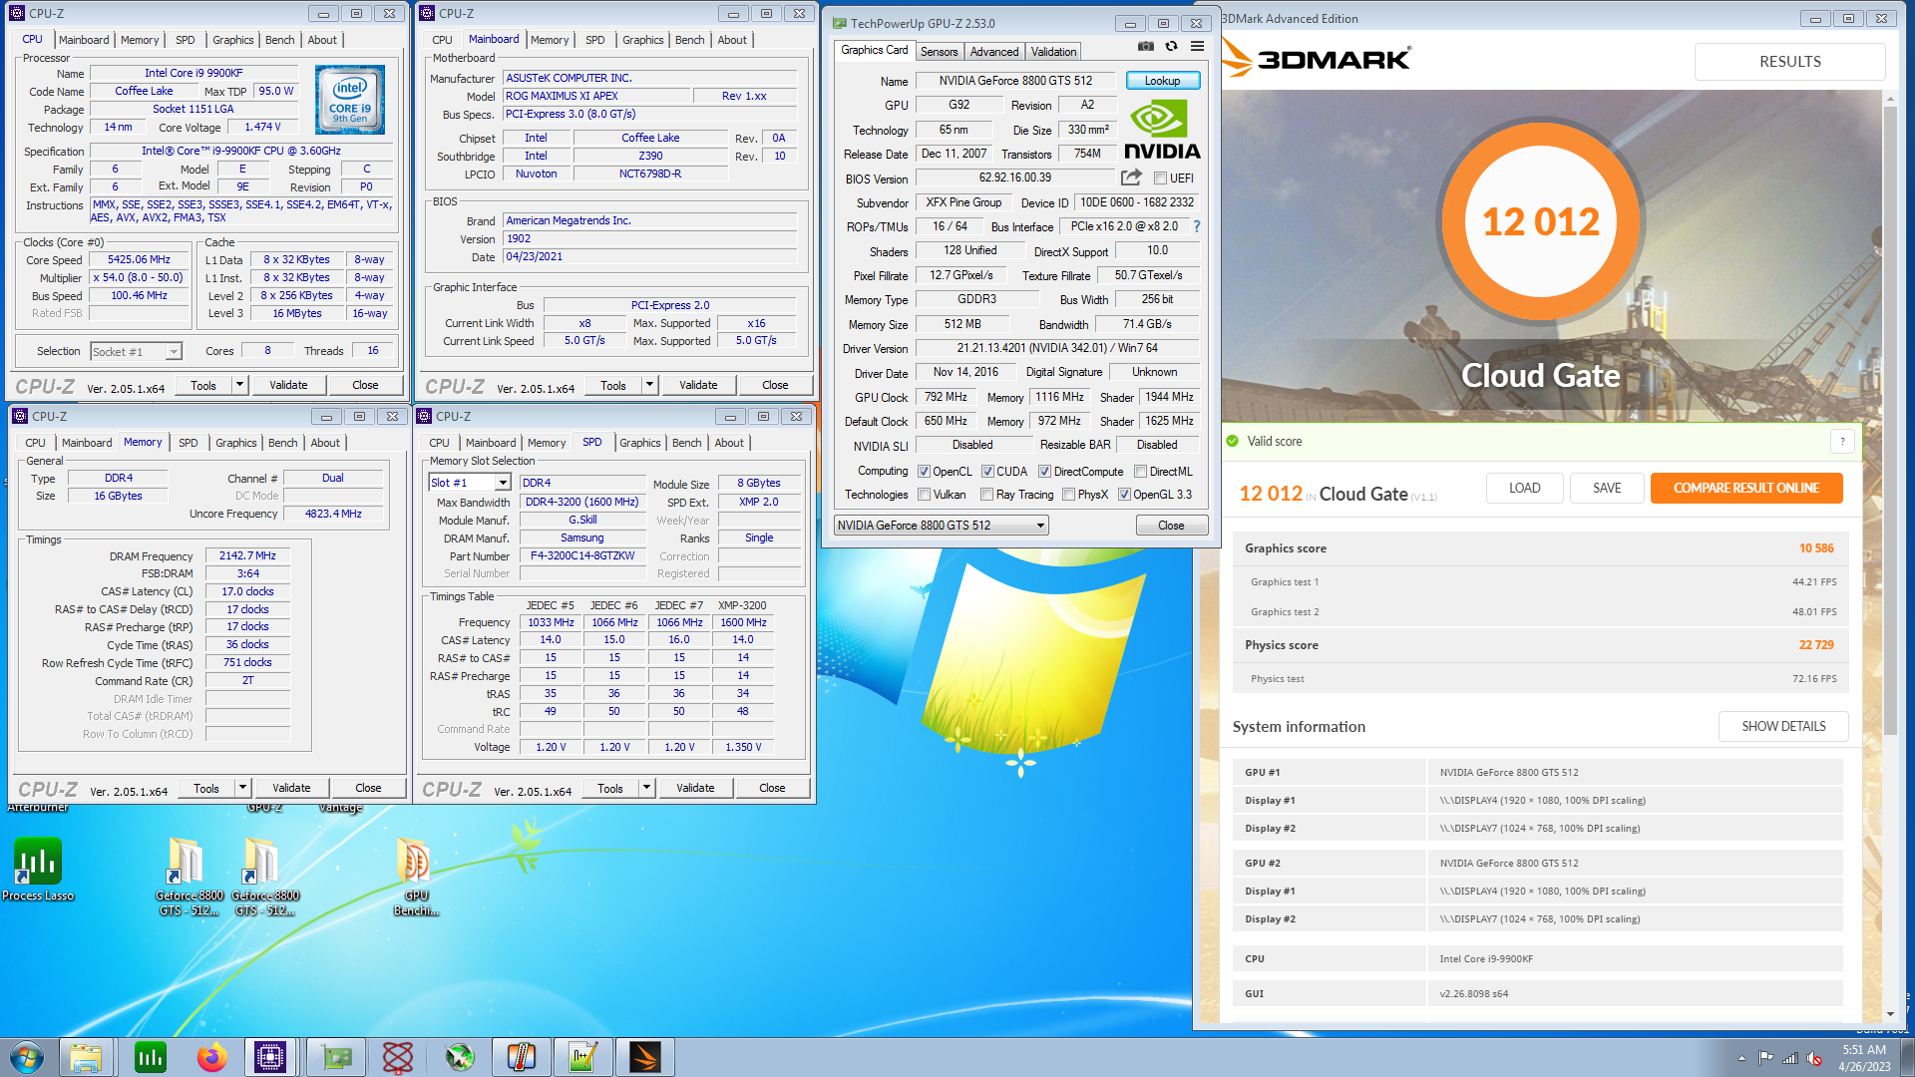1915x1077 pixels.
Task: Click the Show Desktop button on taskbar
Action: 1907,1057
